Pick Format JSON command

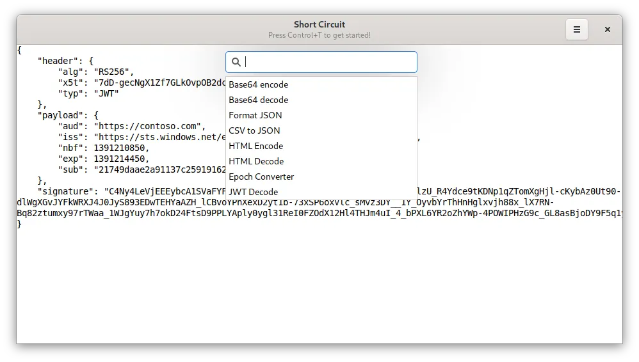coord(321,115)
